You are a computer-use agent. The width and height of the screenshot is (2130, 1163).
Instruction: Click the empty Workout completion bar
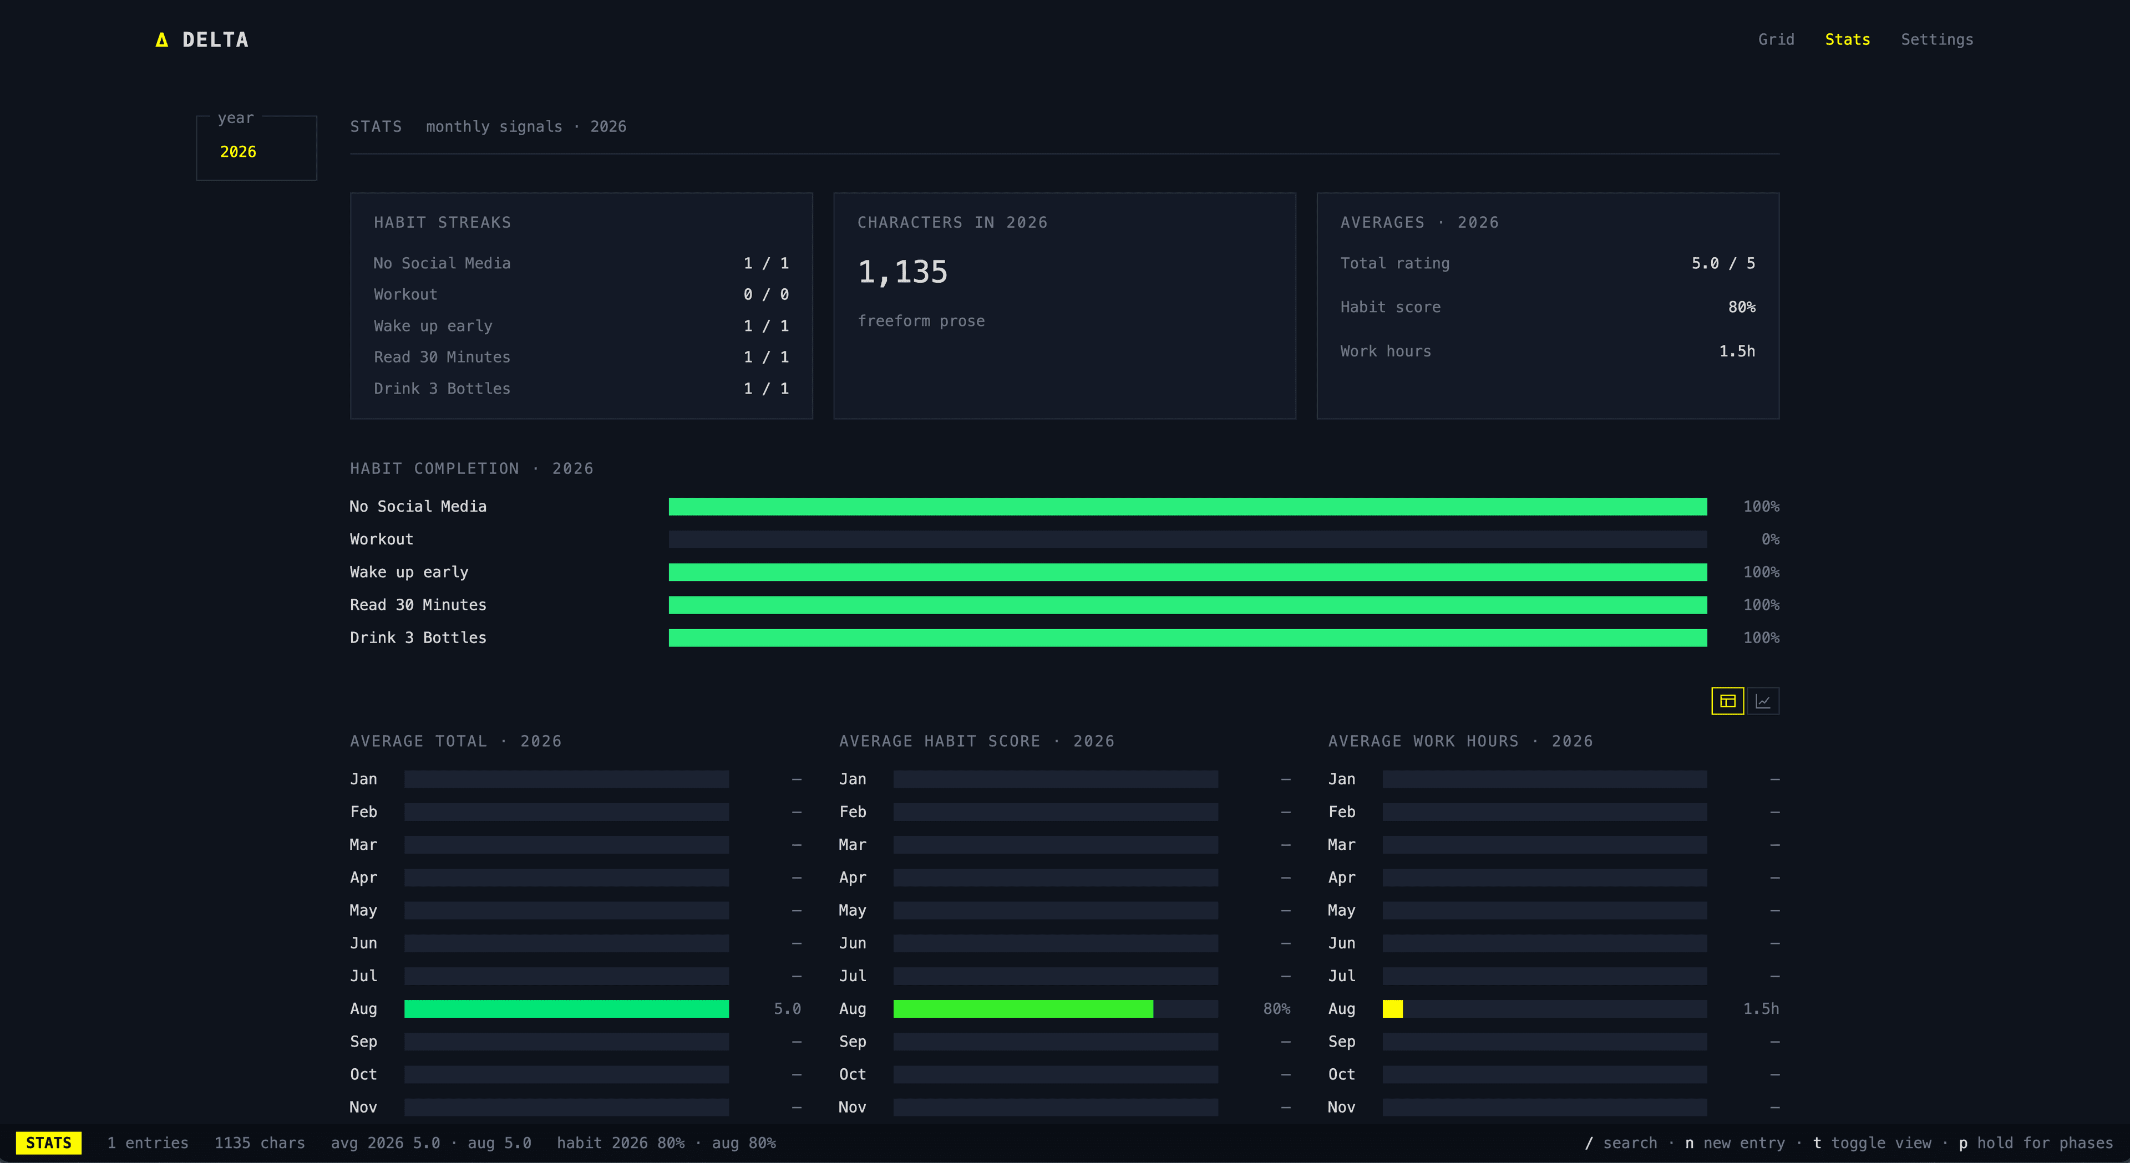1188,540
